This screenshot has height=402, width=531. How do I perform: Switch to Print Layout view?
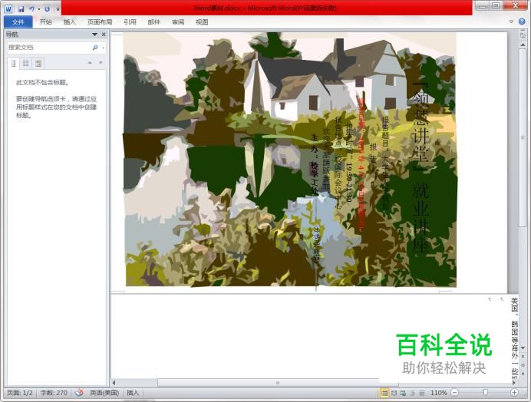point(384,394)
